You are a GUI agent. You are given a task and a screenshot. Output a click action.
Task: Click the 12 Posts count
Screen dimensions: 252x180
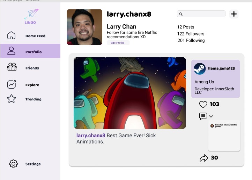pos(186,27)
